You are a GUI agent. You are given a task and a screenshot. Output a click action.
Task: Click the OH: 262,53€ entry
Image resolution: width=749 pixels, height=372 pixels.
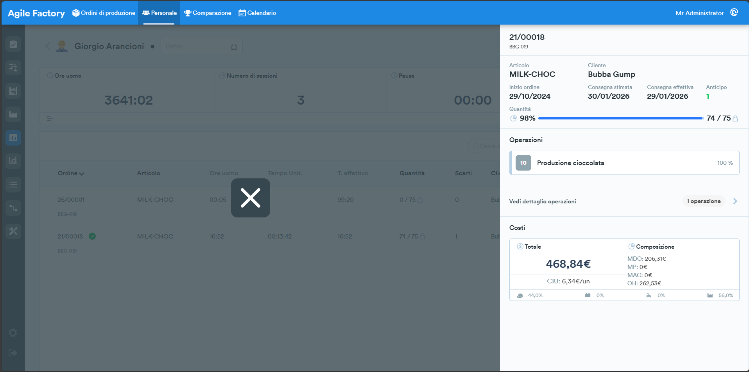(x=644, y=283)
